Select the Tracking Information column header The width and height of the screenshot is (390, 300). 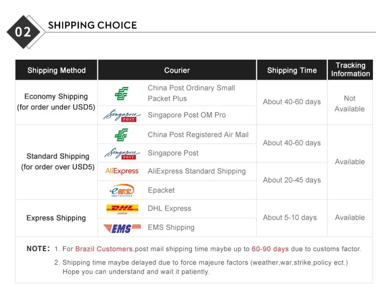(350, 70)
